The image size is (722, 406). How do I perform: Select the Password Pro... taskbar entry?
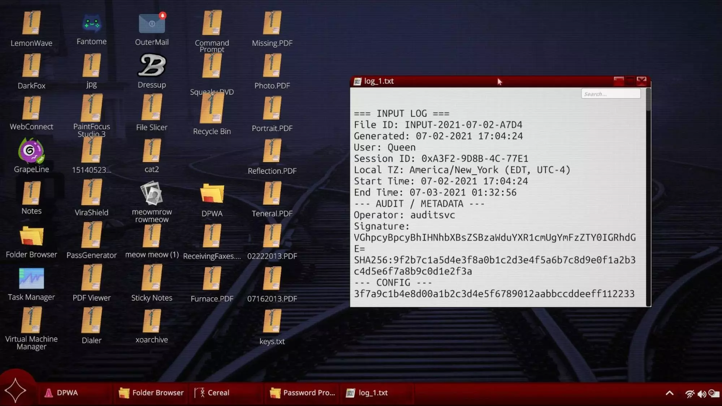pos(302,393)
